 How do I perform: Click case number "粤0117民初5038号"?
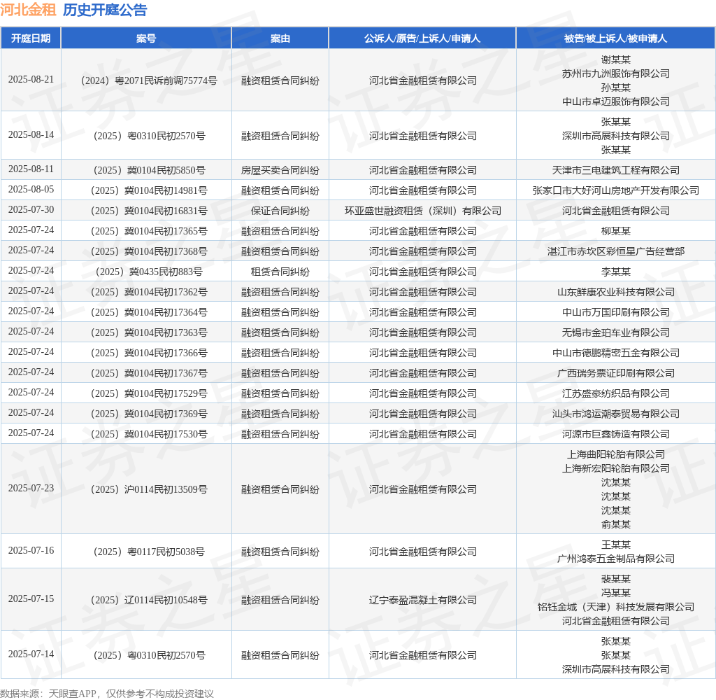click(x=166, y=552)
